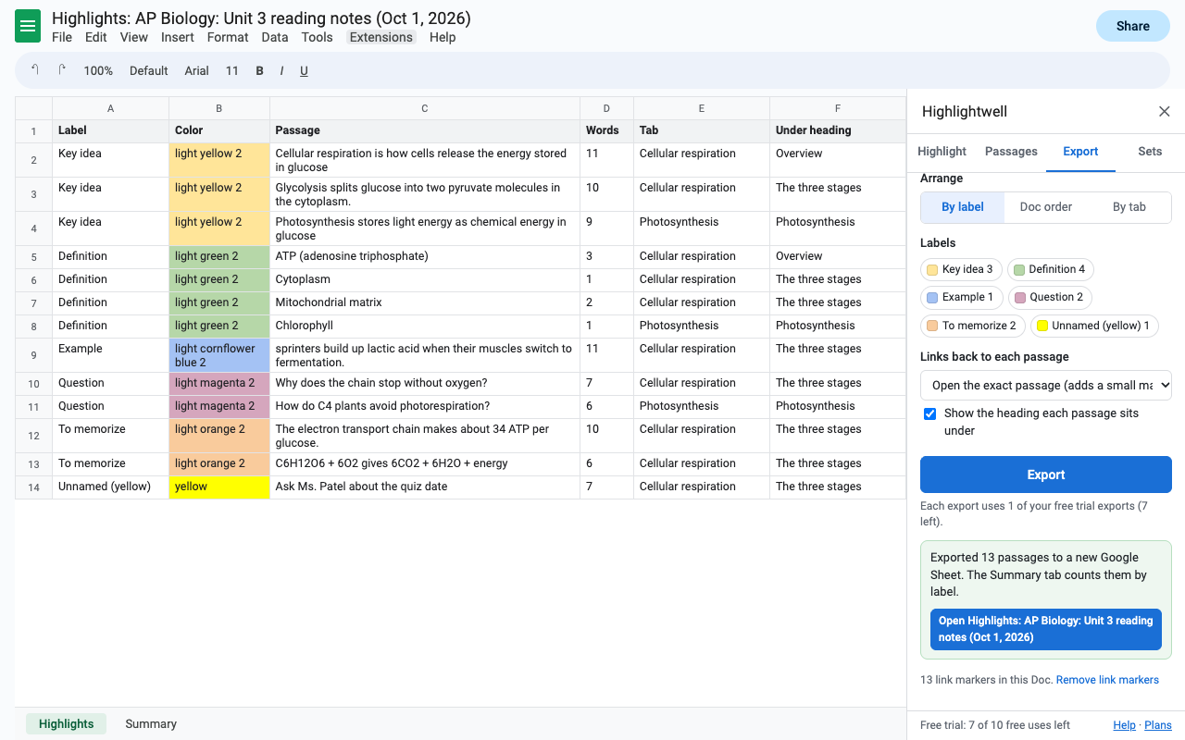Toggle the Key idea 3 label chip

click(x=962, y=270)
